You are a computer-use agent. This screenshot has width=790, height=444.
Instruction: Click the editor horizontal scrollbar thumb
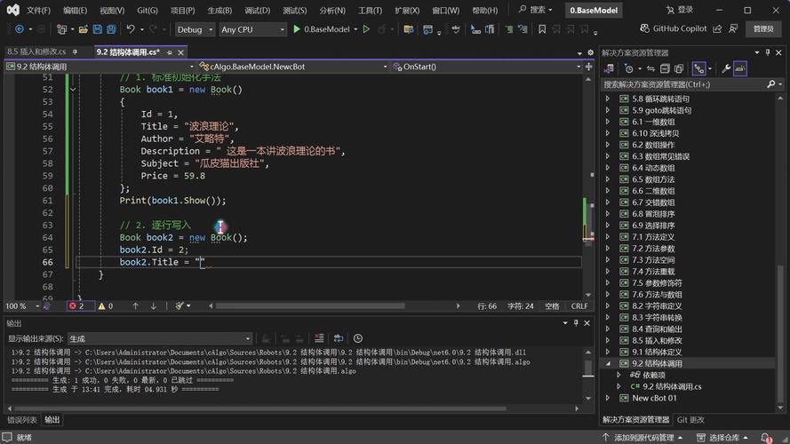click(310, 306)
